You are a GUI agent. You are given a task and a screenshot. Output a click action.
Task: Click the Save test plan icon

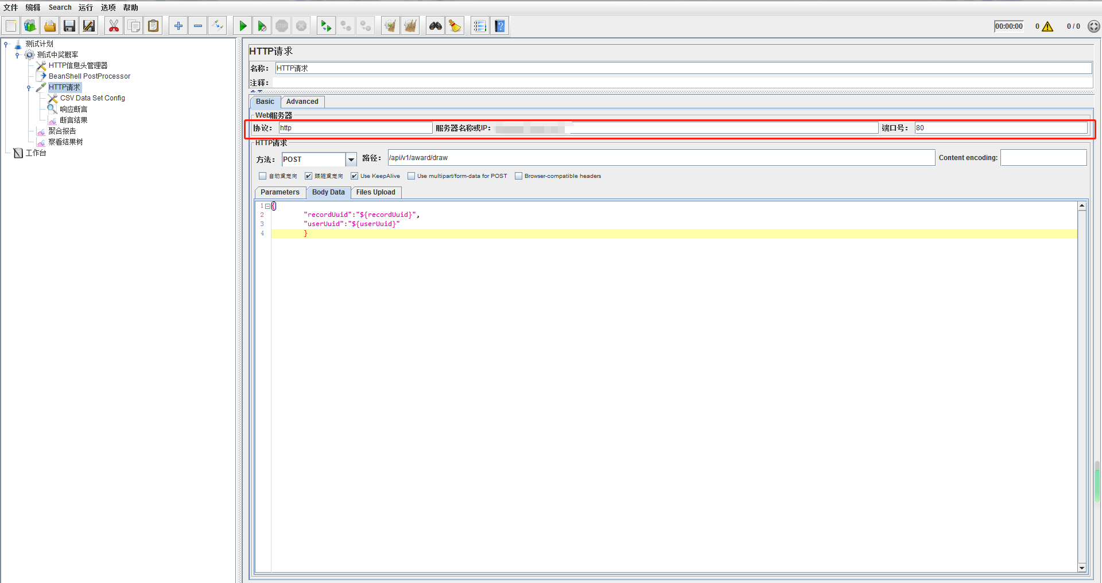(69, 26)
